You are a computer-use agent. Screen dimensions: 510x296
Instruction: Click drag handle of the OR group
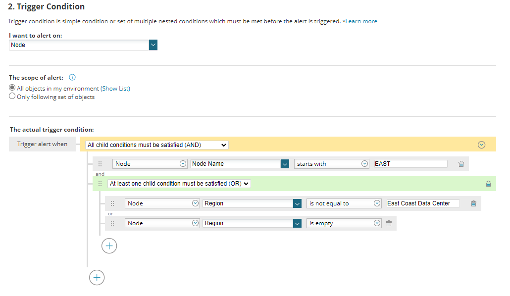(x=100, y=184)
